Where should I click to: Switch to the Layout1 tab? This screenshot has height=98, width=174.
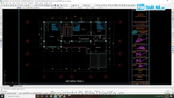[x=15, y=86]
